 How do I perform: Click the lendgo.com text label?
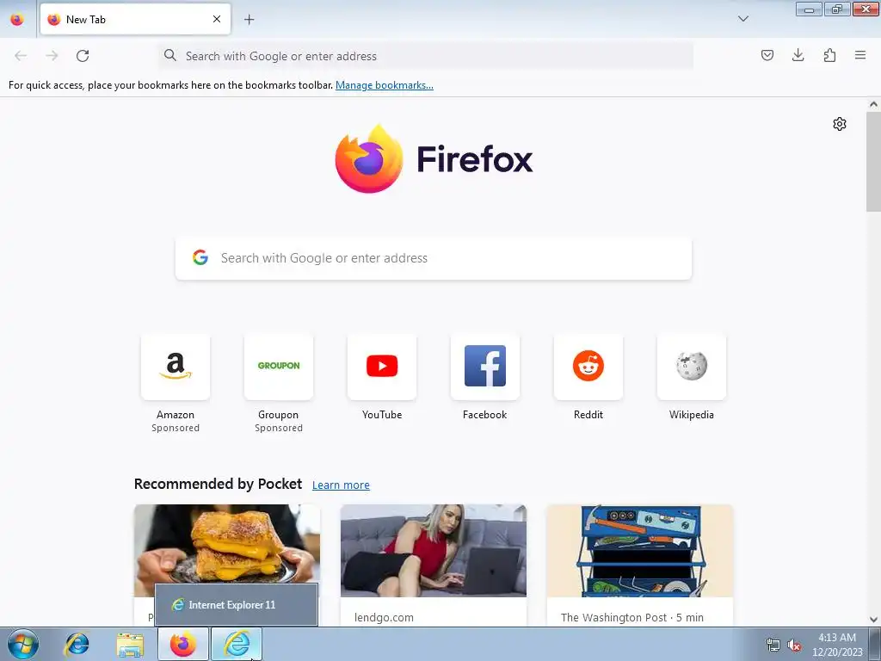point(384,618)
